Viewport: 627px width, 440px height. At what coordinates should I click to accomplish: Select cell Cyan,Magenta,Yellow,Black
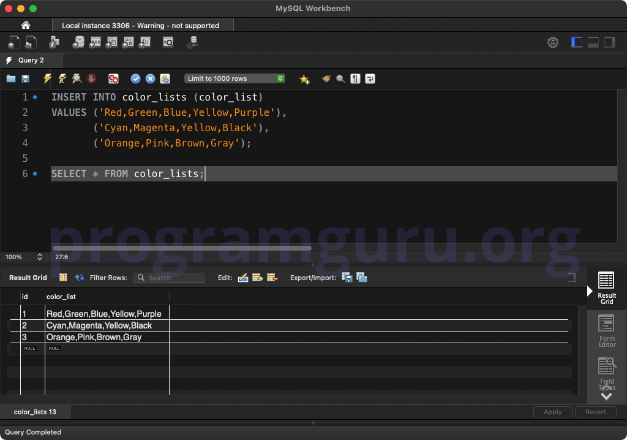click(107, 325)
